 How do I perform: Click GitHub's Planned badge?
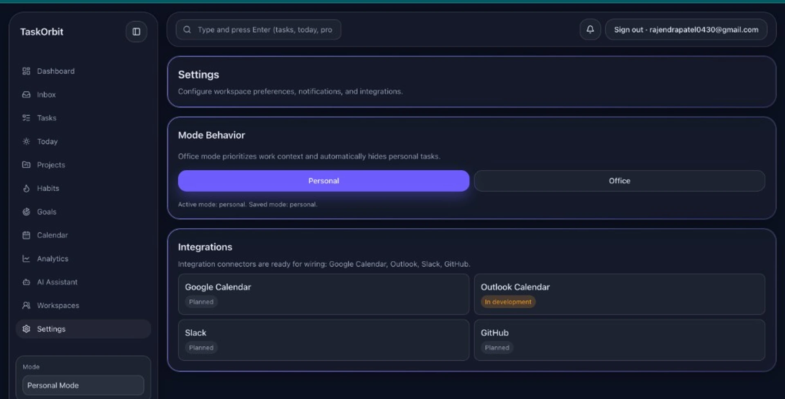coord(497,348)
